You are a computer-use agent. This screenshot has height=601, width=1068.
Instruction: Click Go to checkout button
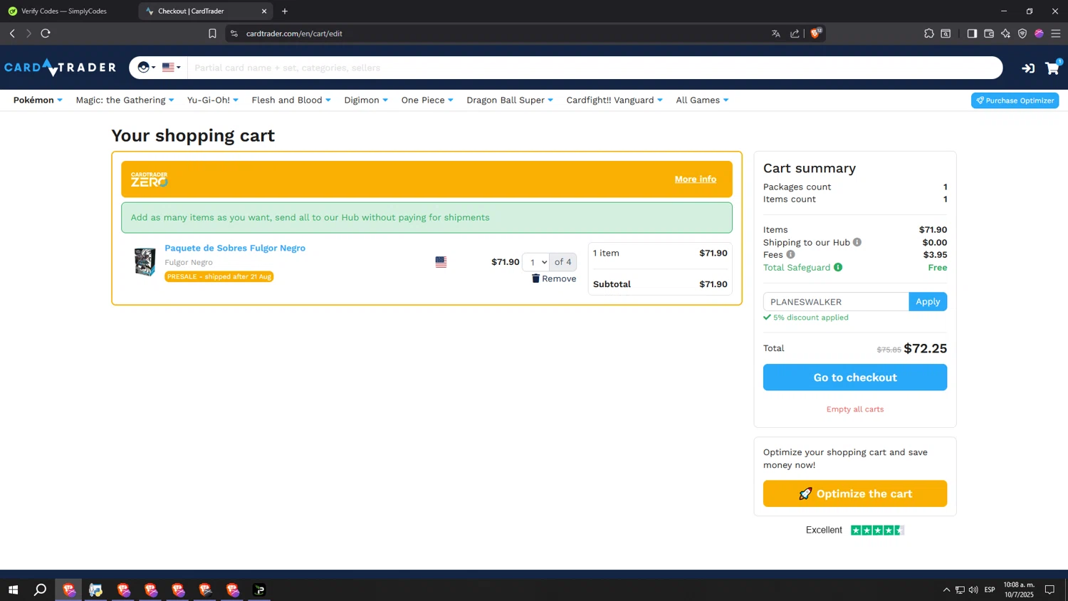pyautogui.click(x=855, y=377)
